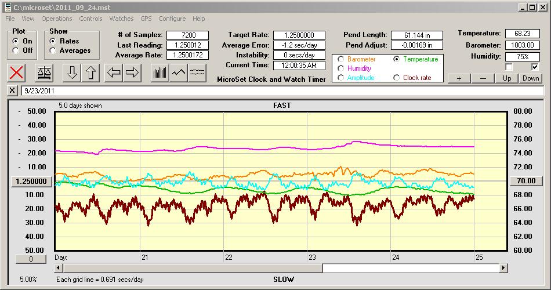
Task: Click the date field showing 9/23/2011
Action: [x=282, y=90]
